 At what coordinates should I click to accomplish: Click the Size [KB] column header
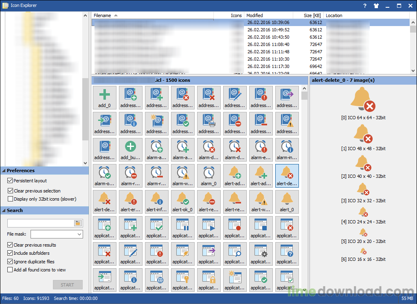[x=313, y=15]
